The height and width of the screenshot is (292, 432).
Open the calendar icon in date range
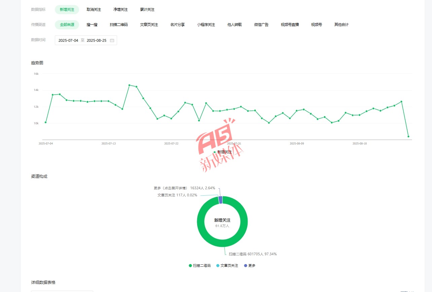tap(112, 40)
